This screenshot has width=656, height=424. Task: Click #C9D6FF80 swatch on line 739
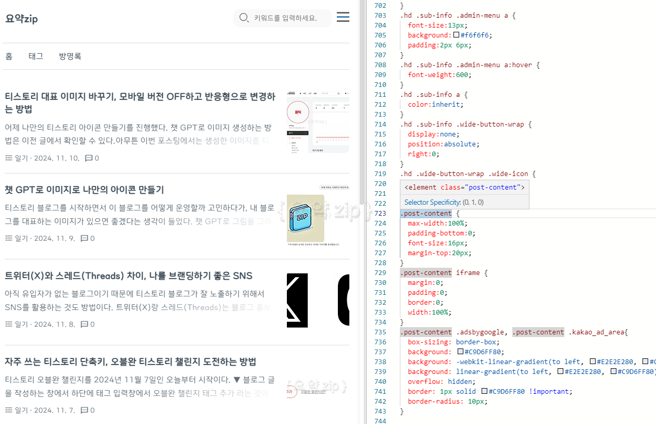coord(614,371)
